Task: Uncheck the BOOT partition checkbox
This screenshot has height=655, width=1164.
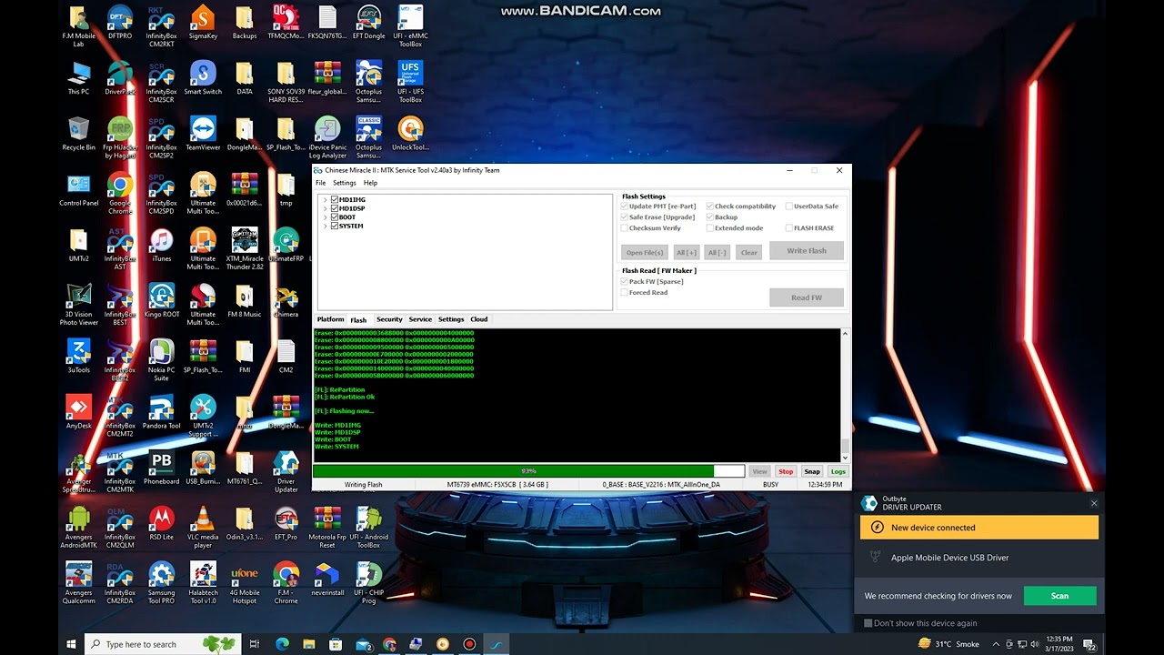Action: point(335,217)
